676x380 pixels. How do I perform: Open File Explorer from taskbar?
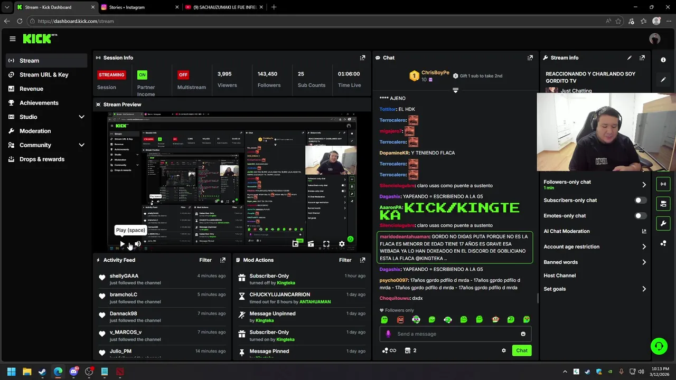pyautogui.click(x=27, y=372)
